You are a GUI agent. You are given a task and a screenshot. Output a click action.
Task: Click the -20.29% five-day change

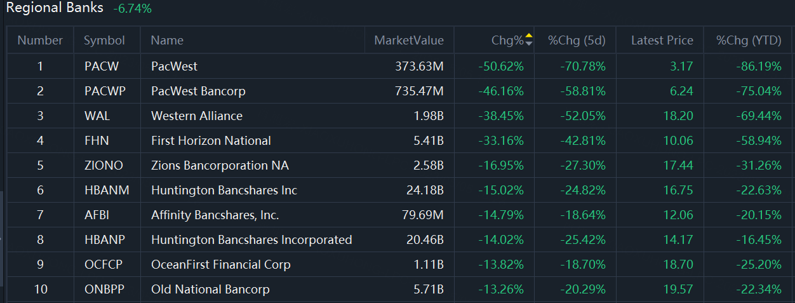coord(583,289)
